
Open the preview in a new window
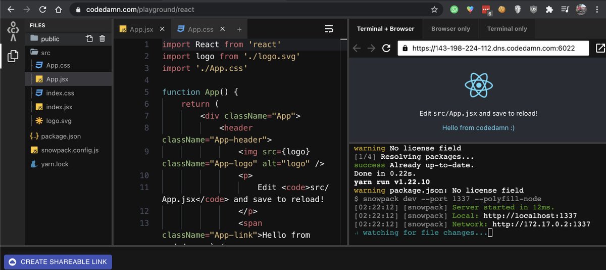[x=600, y=48]
